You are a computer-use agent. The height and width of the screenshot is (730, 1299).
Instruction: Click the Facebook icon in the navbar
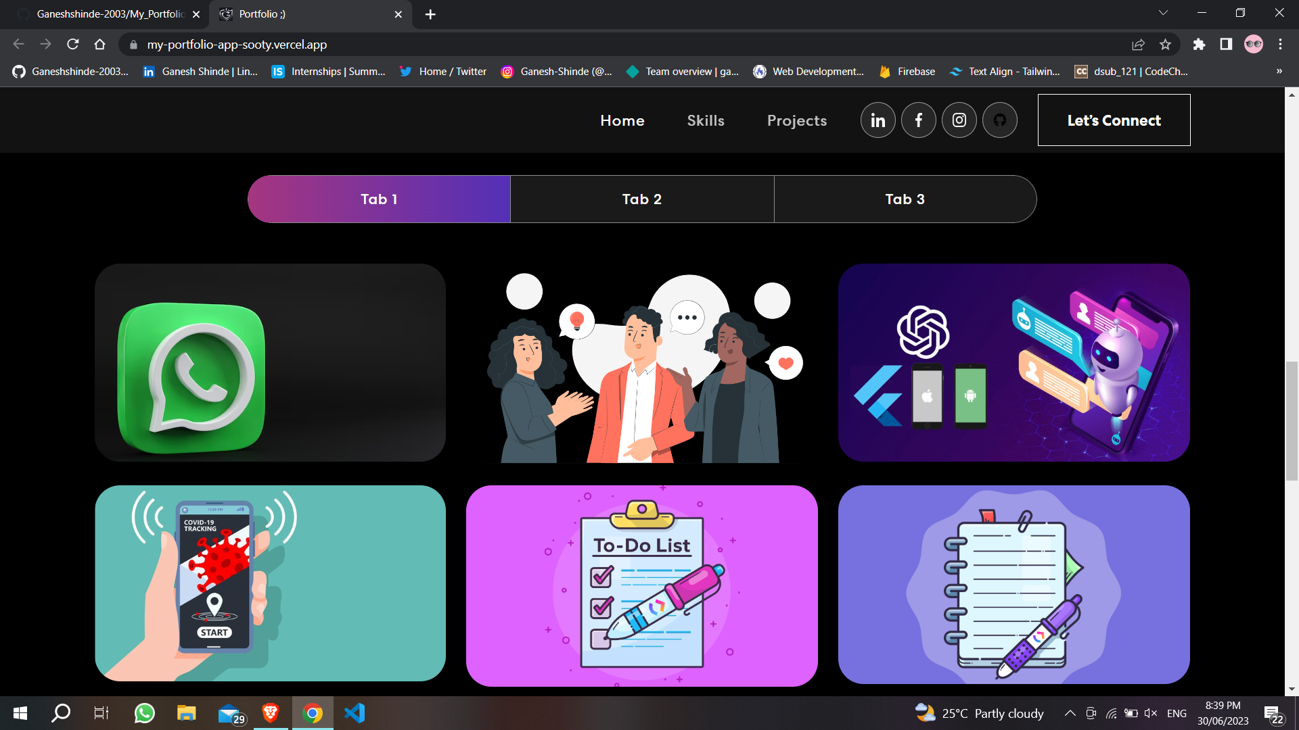tap(918, 120)
